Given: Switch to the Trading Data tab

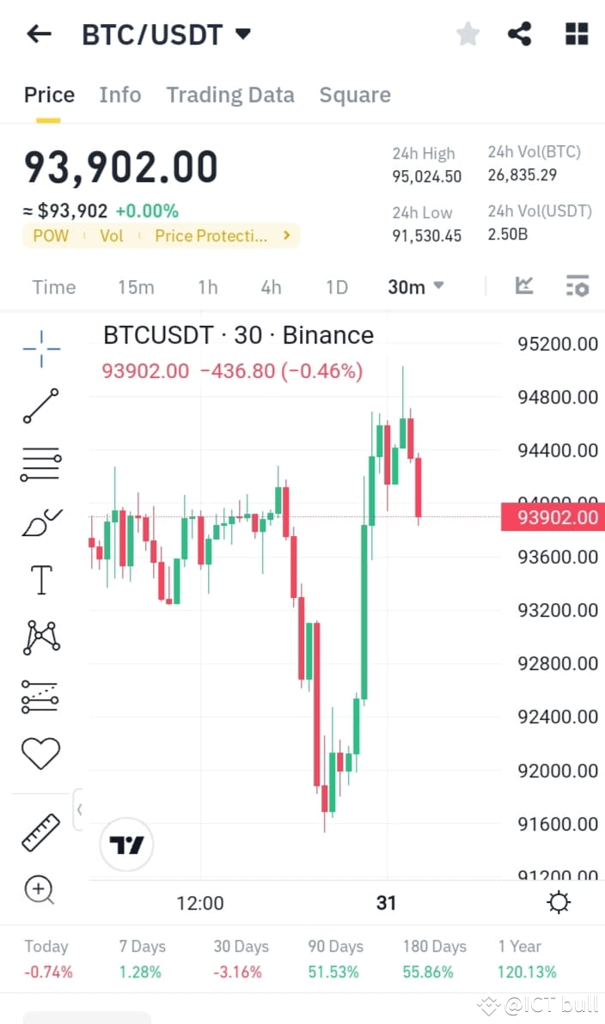Looking at the screenshot, I should pyautogui.click(x=230, y=94).
